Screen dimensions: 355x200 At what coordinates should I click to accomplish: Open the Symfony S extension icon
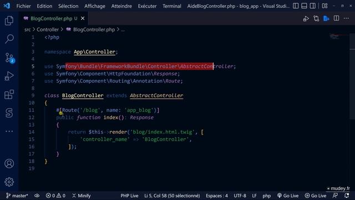click(9, 113)
